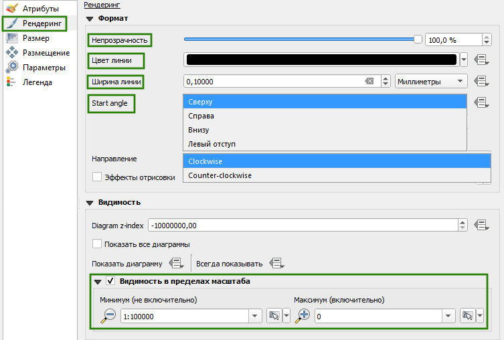The height and width of the screenshot is (340, 504).
Task: Open the 'Размер' tab in sidebar
Action: pos(36,38)
